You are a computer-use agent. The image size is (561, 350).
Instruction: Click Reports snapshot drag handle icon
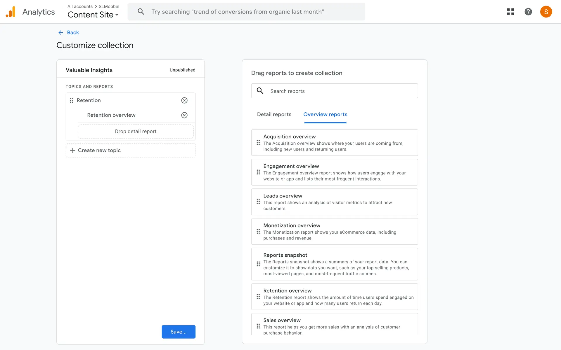[x=258, y=264]
